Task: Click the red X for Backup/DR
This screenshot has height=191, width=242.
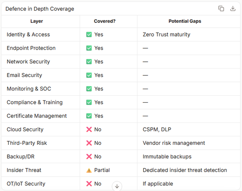Action: coord(89,156)
